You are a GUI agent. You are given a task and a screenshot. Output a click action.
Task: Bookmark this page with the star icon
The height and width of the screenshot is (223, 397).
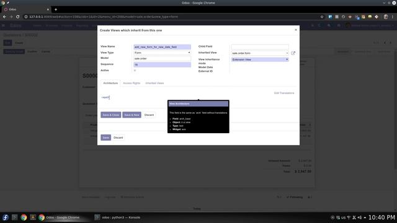click(322, 17)
